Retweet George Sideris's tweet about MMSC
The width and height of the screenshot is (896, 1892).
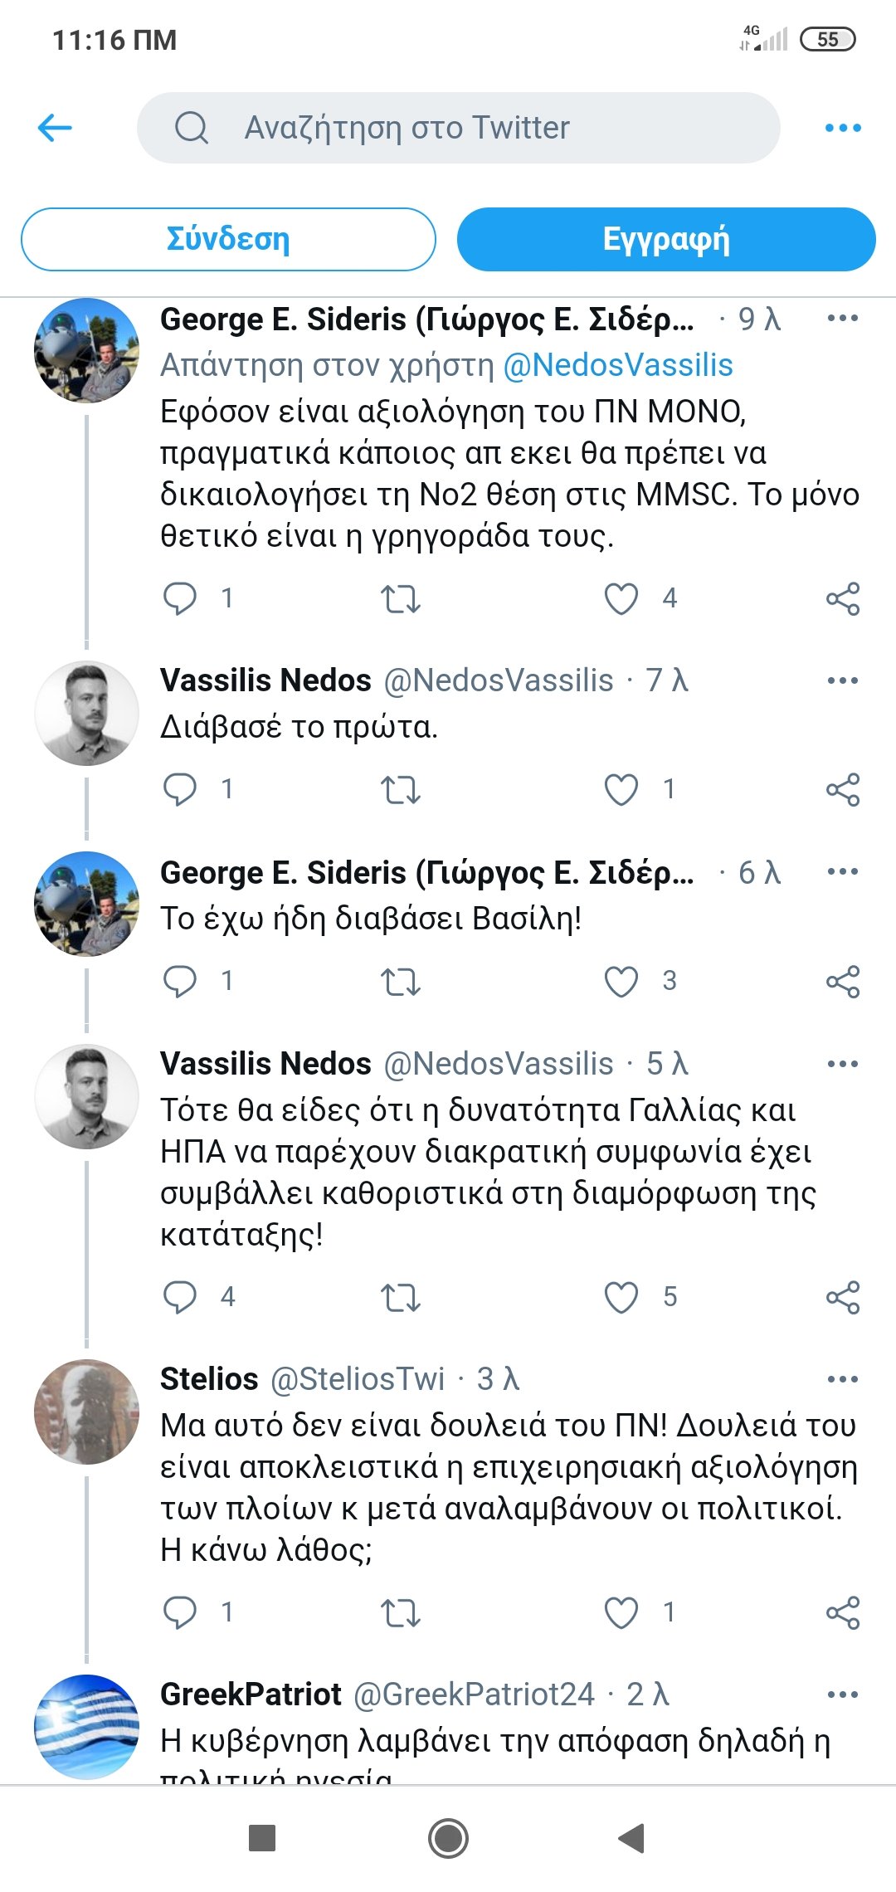coord(400,598)
